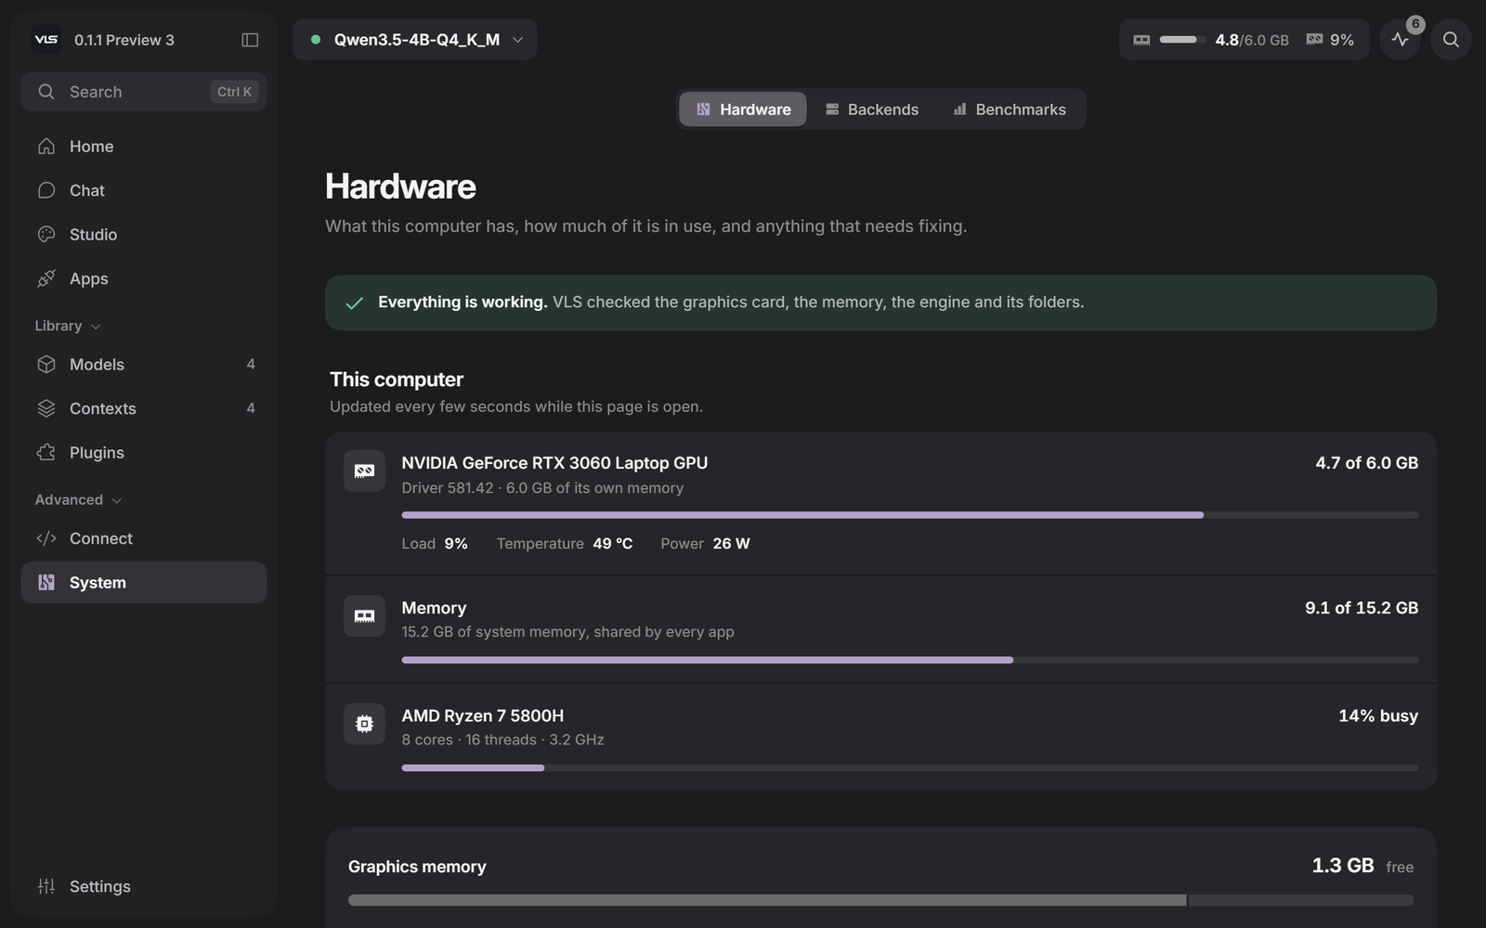Open Chat in the sidebar

144,190
